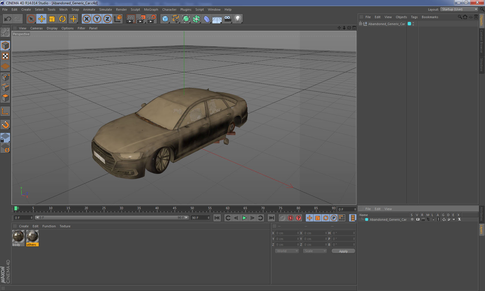The width and height of the screenshot is (485, 291).
Task: Activate the Scale tool
Action: click(x=52, y=19)
